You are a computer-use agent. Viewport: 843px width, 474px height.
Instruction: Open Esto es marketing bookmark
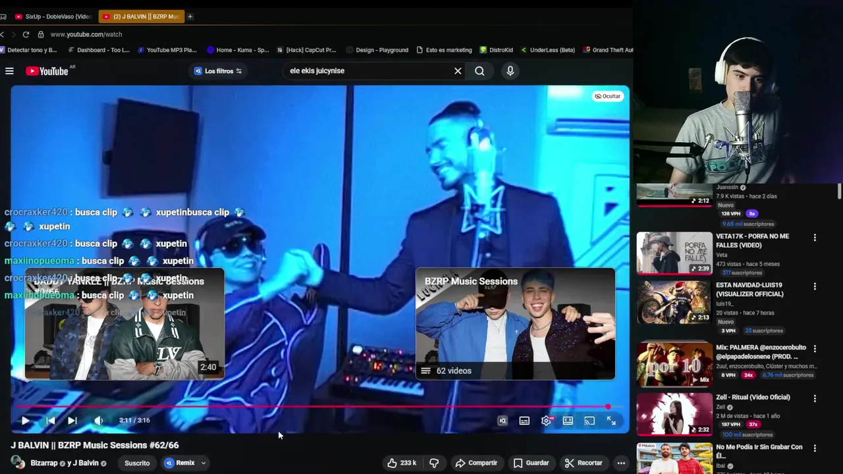pyautogui.click(x=445, y=50)
